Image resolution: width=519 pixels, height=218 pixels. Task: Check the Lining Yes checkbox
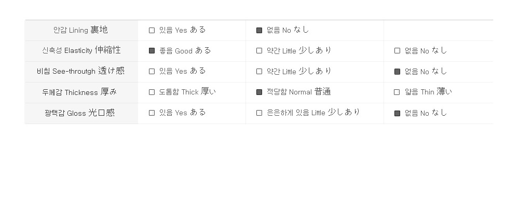click(152, 31)
